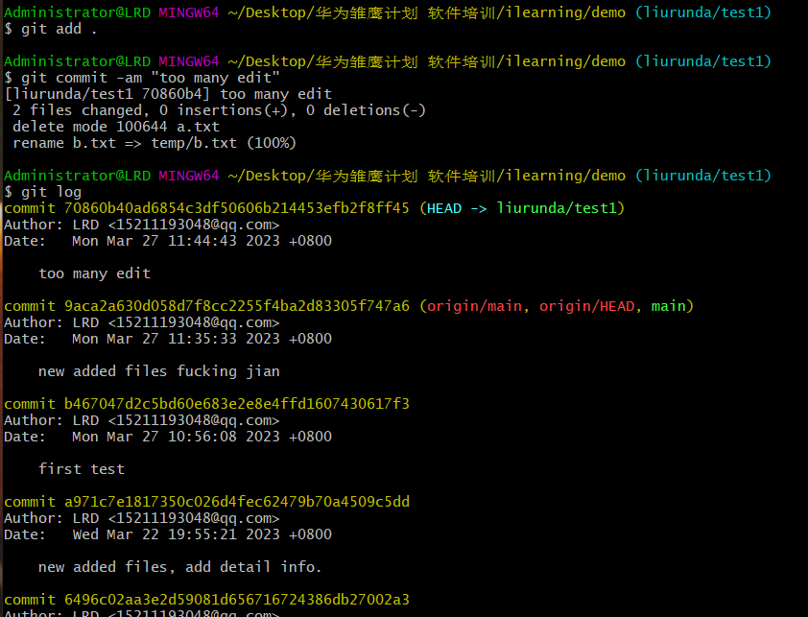Click the date 'Mon Mar 27 11:35:33 2023'
The image size is (808, 617).
pyautogui.click(x=176, y=339)
